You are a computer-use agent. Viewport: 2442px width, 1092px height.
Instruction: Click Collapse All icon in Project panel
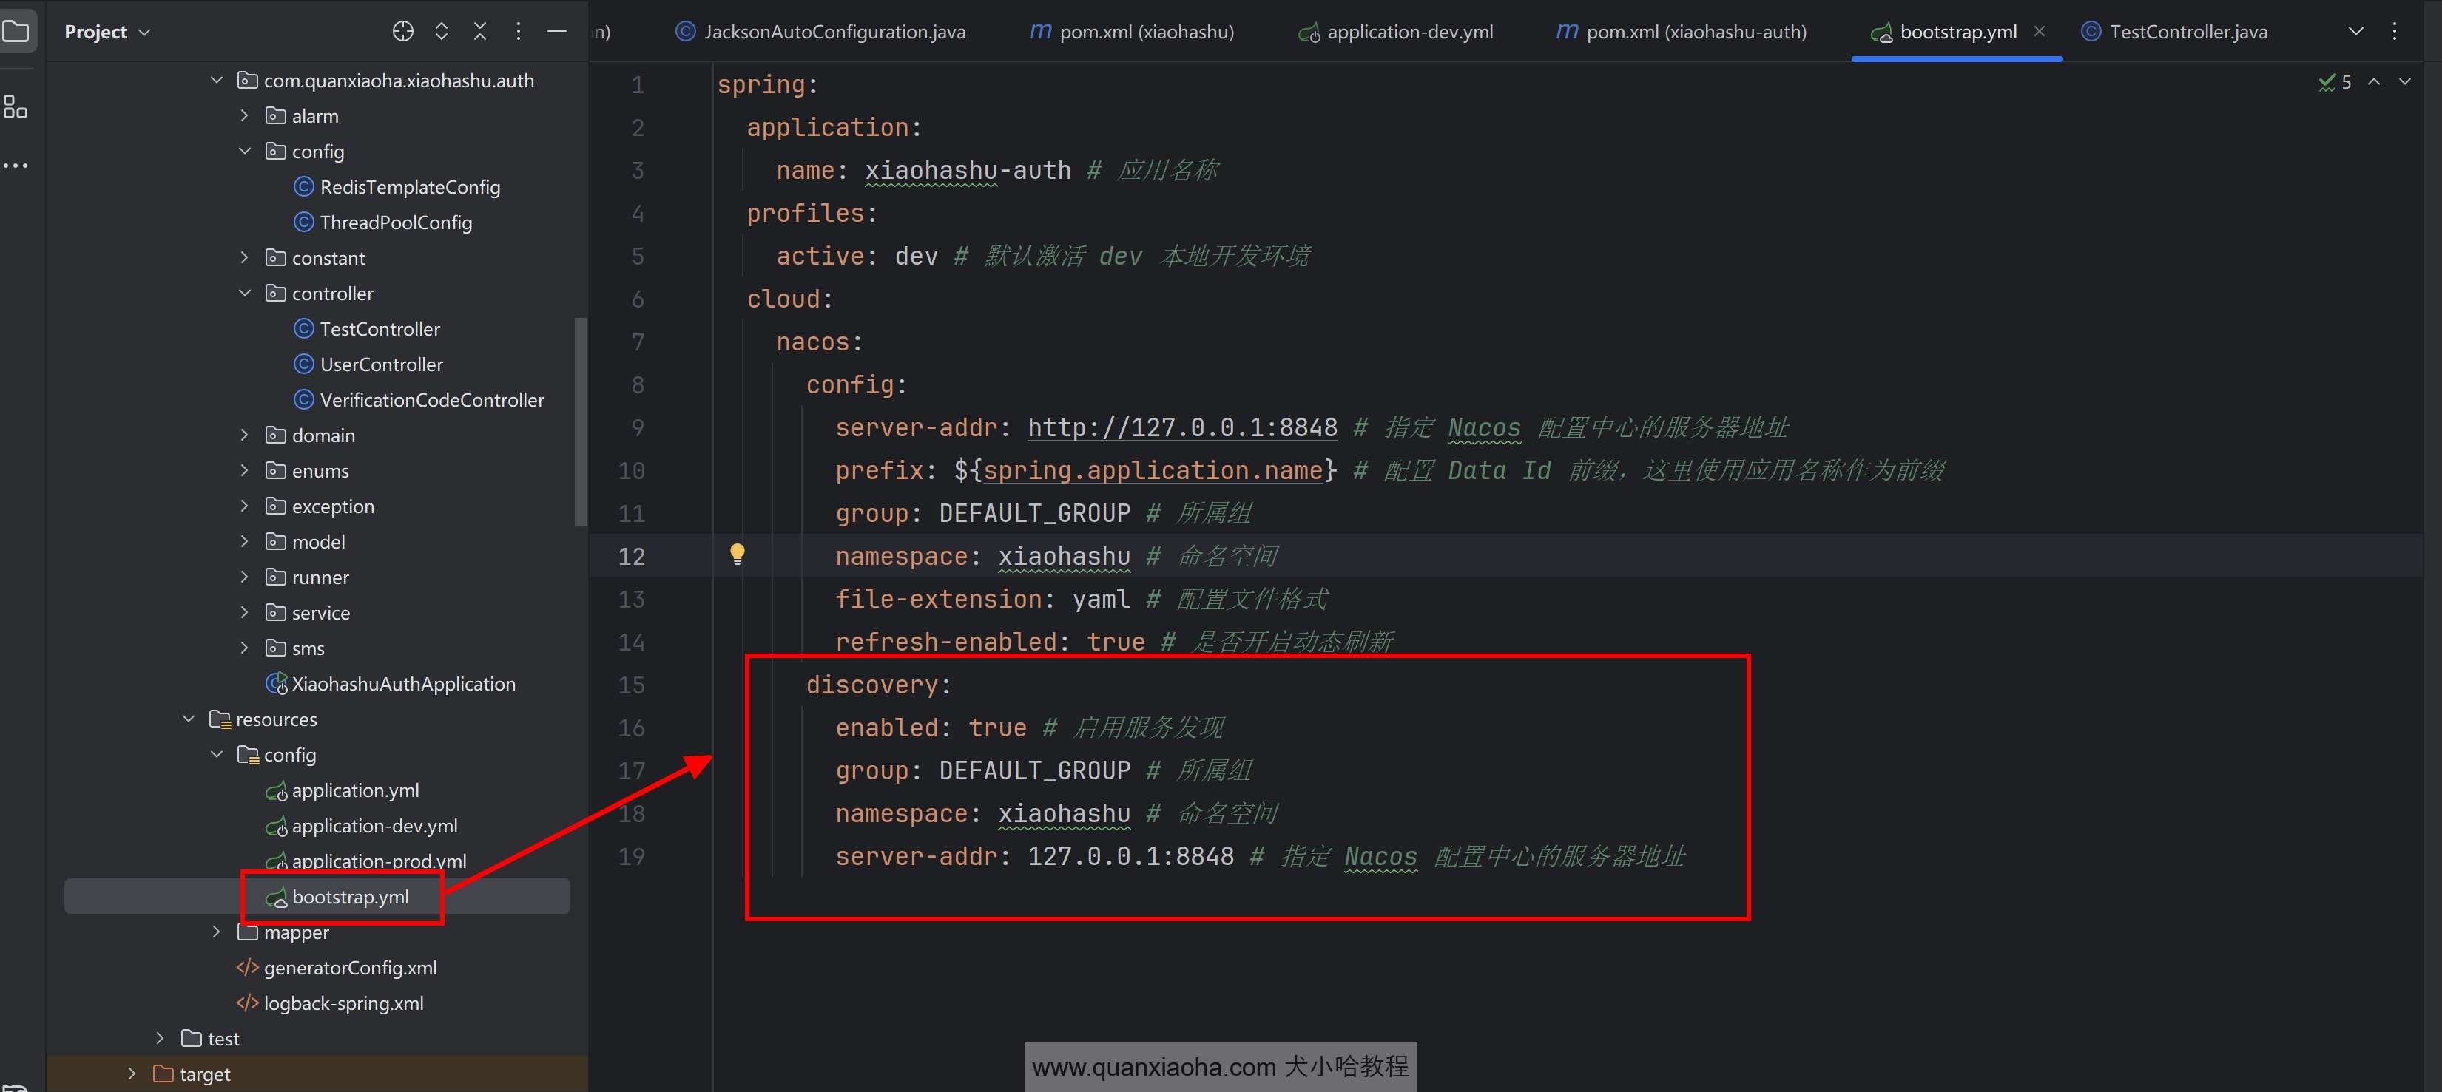(x=479, y=31)
